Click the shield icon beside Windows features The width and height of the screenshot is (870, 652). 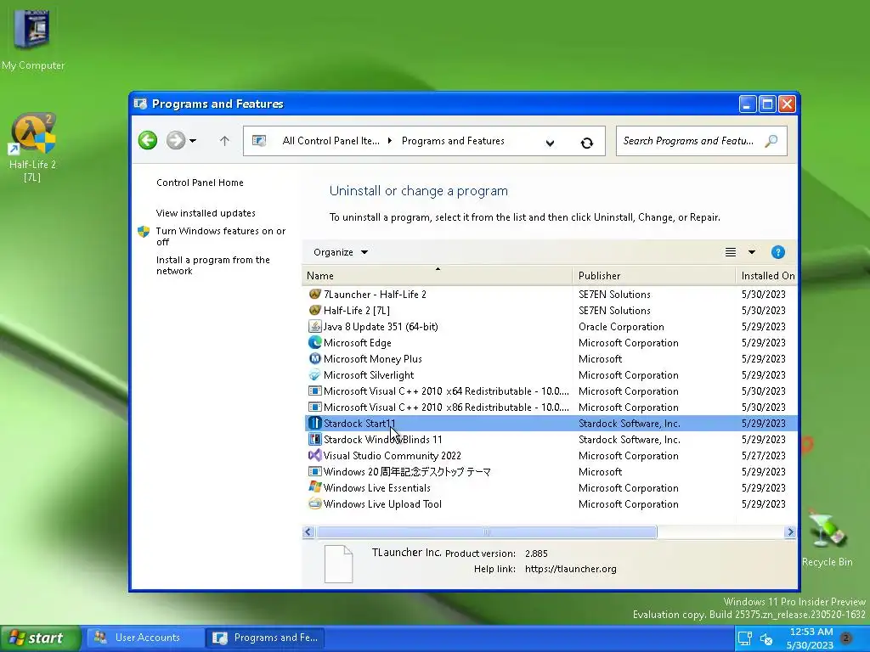click(x=144, y=232)
